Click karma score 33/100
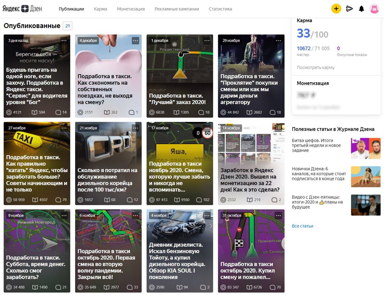The image size is (384, 295). (312, 34)
